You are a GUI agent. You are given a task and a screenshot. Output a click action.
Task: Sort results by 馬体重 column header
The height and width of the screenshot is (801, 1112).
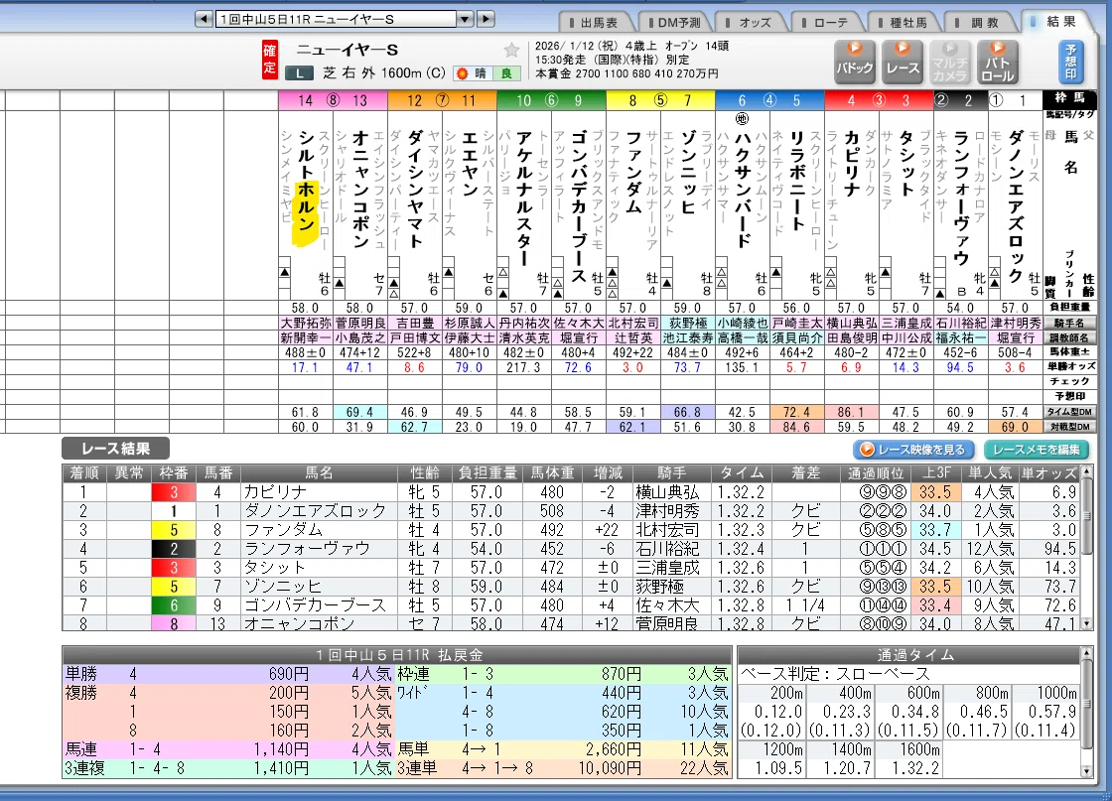(x=552, y=472)
